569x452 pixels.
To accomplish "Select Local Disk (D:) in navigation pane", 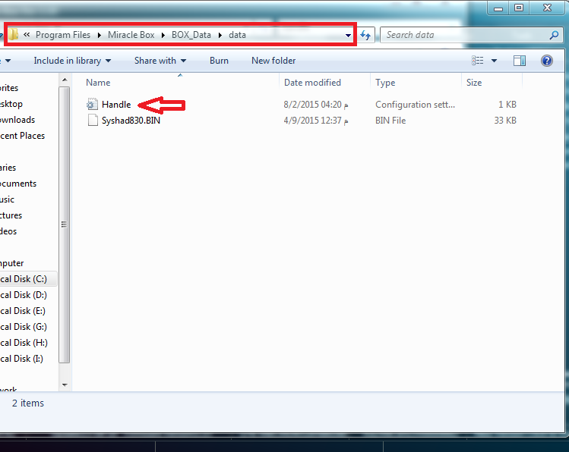I will [24, 295].
